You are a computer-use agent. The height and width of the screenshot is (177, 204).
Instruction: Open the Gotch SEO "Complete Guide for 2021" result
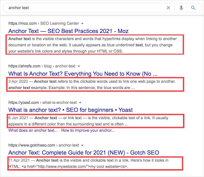pos(84,153)
